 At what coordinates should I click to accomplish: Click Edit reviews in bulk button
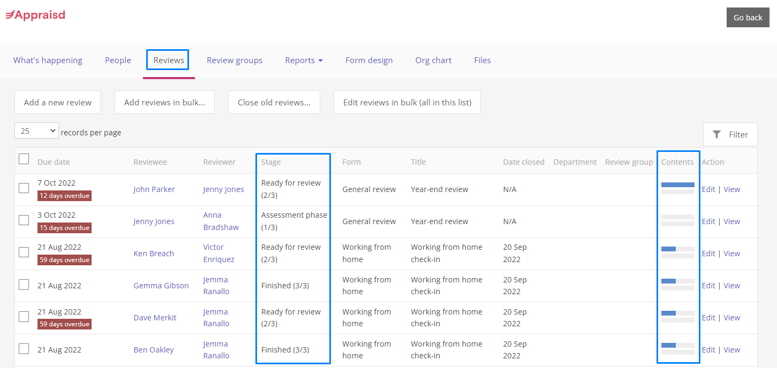407,102
